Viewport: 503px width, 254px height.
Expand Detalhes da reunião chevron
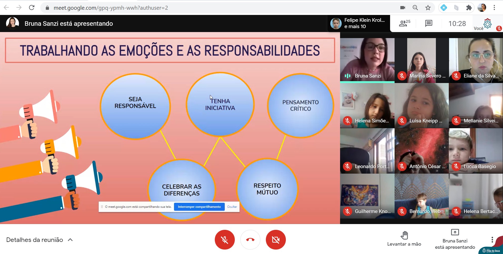[x=70, y=240]
